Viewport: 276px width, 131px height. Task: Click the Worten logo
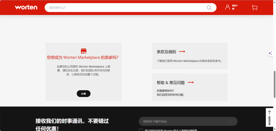click(x=26, y=7)
